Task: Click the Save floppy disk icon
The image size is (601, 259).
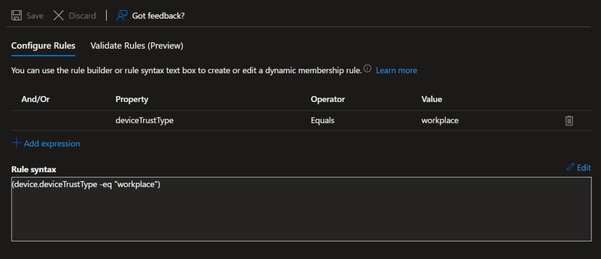Action: click(x=17, y=15)
